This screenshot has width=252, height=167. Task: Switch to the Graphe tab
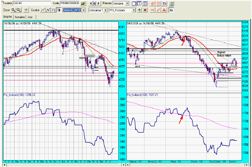pos(7,17)
